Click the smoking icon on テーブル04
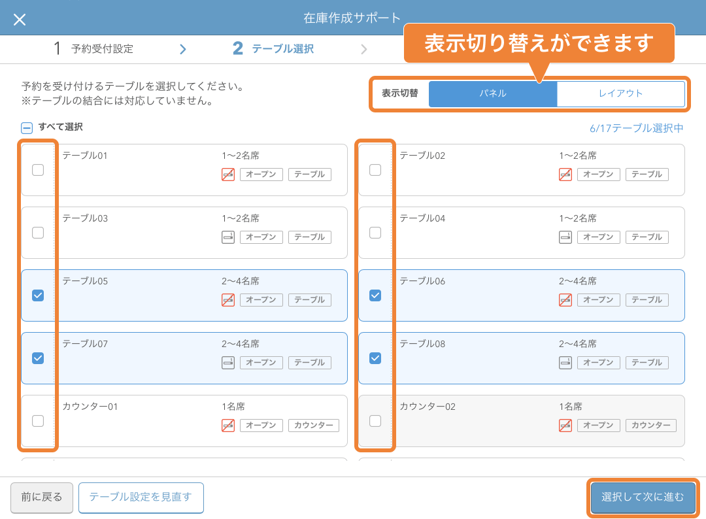This screenshot has width=706, height=519. pos(565,237)
